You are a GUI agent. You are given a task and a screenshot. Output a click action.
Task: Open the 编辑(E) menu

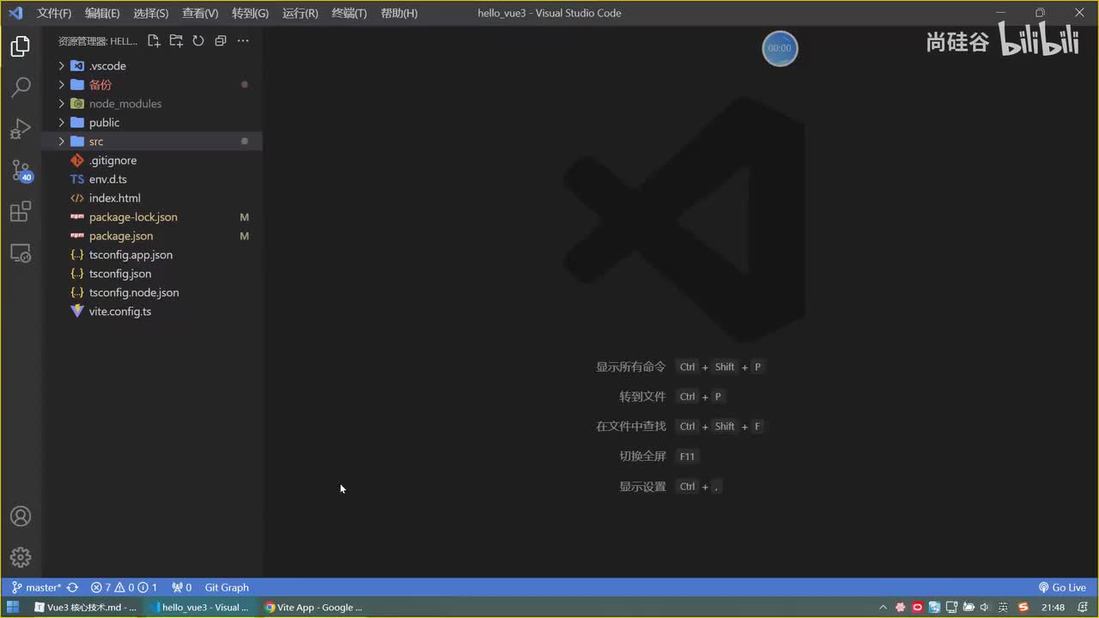coord(102,13)
